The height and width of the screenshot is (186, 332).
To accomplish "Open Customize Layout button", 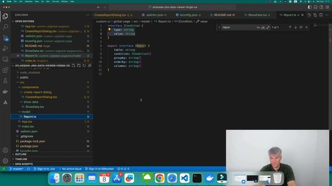I will tap(327, 7).
